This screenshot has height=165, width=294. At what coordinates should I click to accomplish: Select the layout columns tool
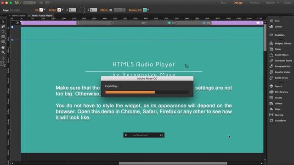2,64
